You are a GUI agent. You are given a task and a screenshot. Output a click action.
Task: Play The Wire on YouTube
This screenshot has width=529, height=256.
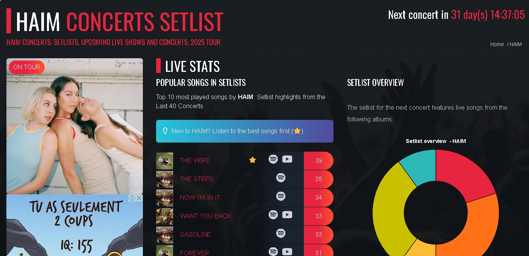[x=287, y=159]
